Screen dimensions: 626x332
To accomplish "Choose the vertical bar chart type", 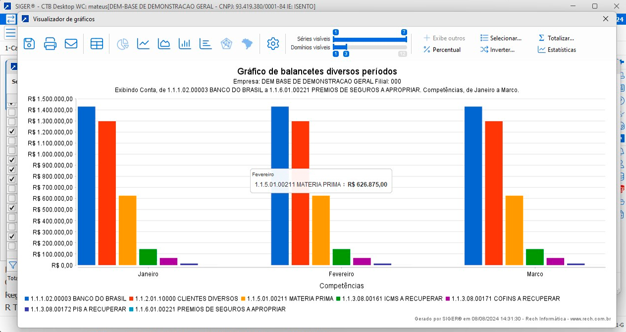I will [x=185, y=44].
